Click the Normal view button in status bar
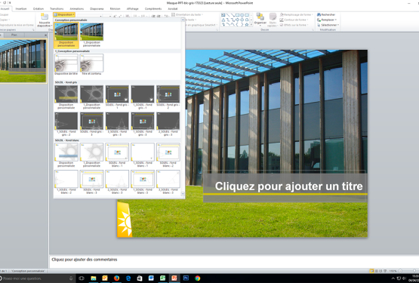 371,271
